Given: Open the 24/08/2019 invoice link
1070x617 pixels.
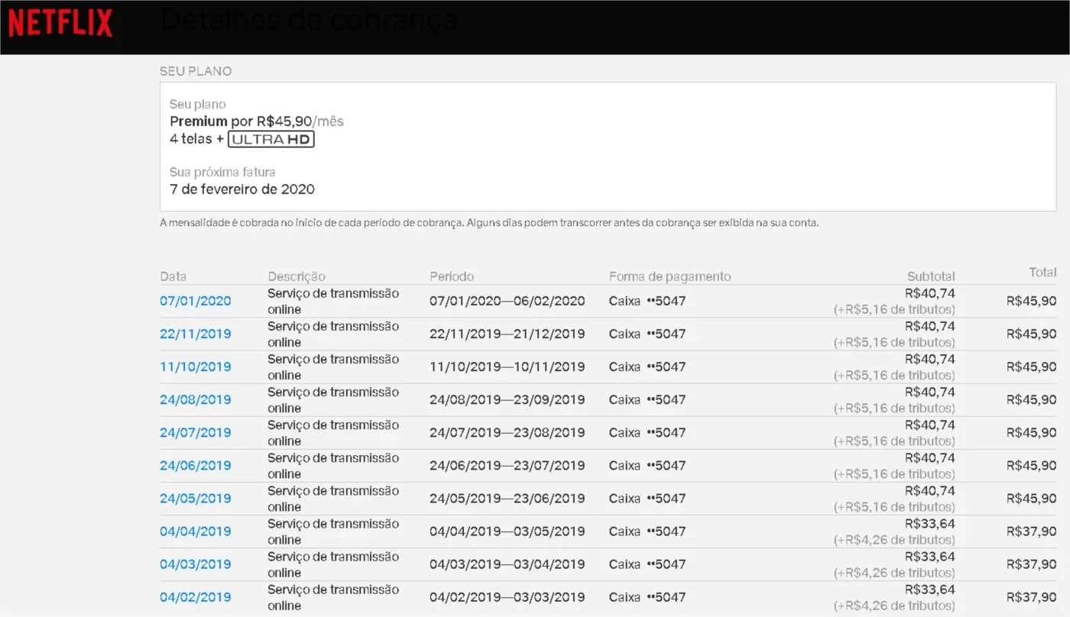Looking at the screenshot, I should (196, 399).
